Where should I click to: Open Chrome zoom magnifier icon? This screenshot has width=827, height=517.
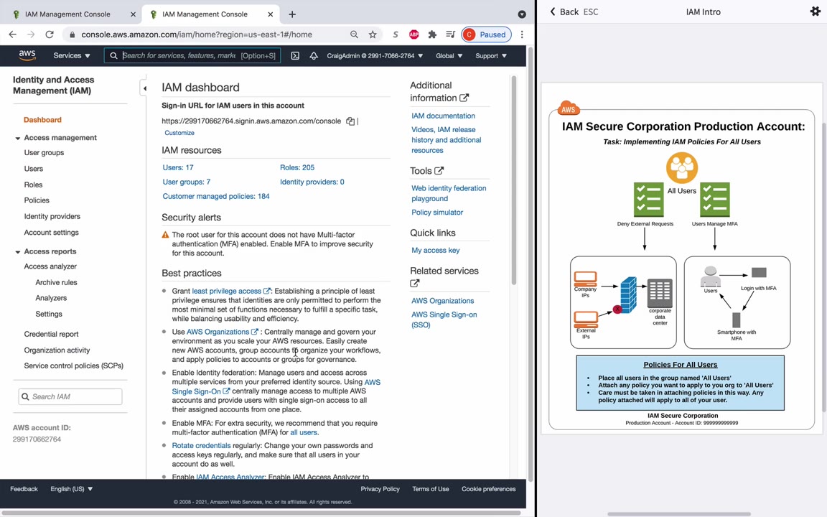pyautogui.click(x=354, y=34)
